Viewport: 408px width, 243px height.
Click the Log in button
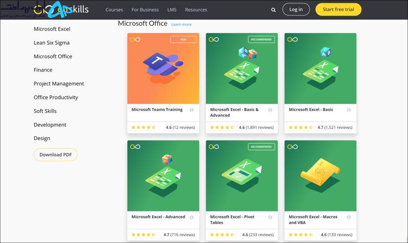[296, 9]
